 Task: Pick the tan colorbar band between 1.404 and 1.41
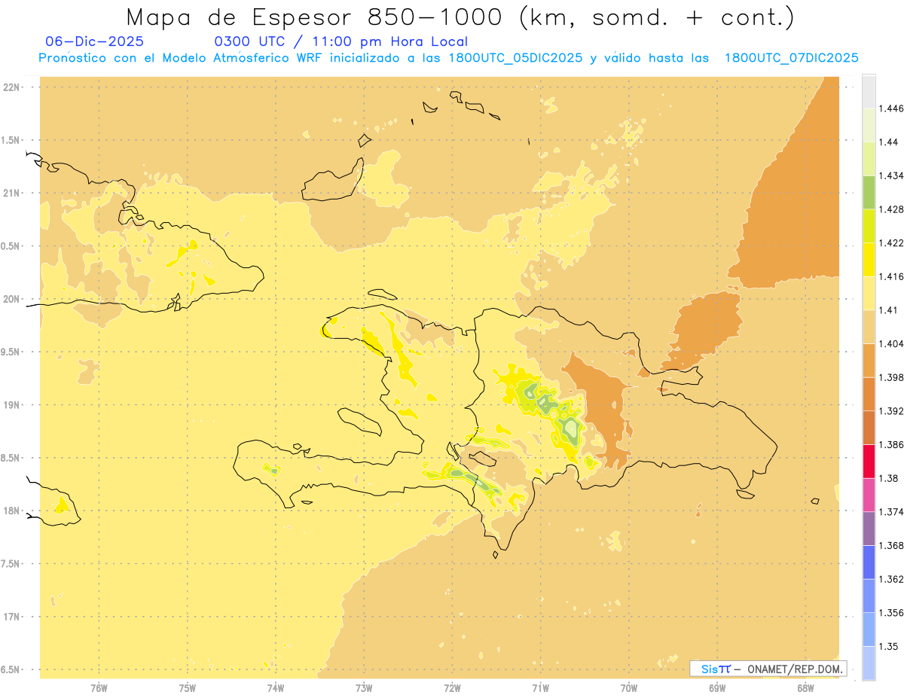click(x=869, y=327)
